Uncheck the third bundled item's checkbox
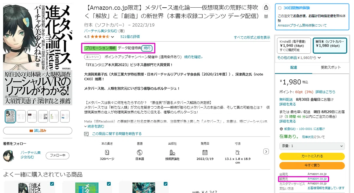Screen dimensions: 354x193 (x=165, y=184)
